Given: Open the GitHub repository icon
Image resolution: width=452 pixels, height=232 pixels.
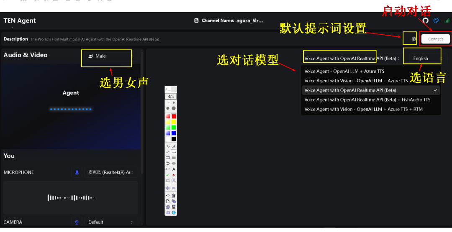Looking at the screenshot, I should (x=426, y=20).
